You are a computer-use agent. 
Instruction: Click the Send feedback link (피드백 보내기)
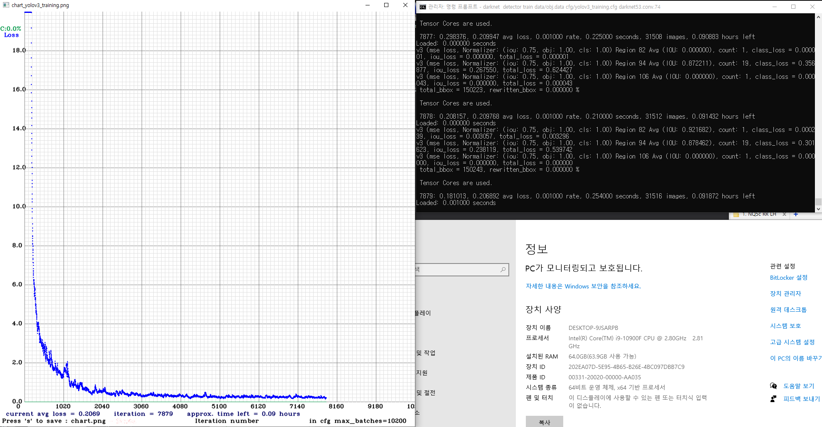point(802,399)
